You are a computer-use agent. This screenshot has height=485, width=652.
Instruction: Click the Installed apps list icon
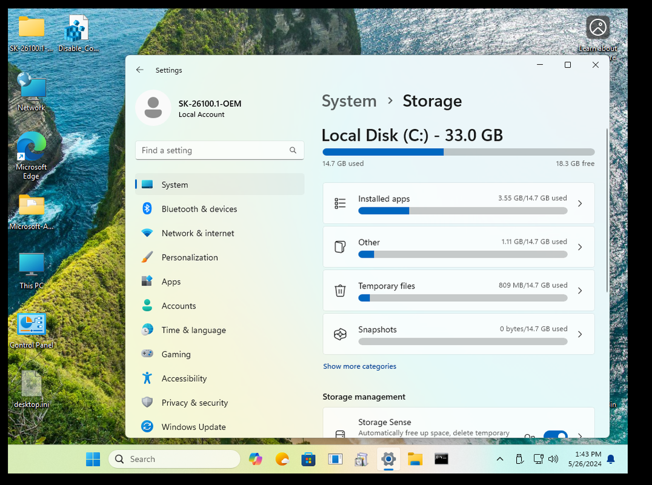pyautogui.click(x=340, y=204)
